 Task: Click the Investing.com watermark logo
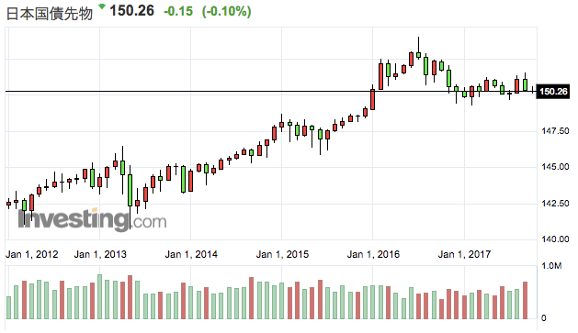(92, 219)
